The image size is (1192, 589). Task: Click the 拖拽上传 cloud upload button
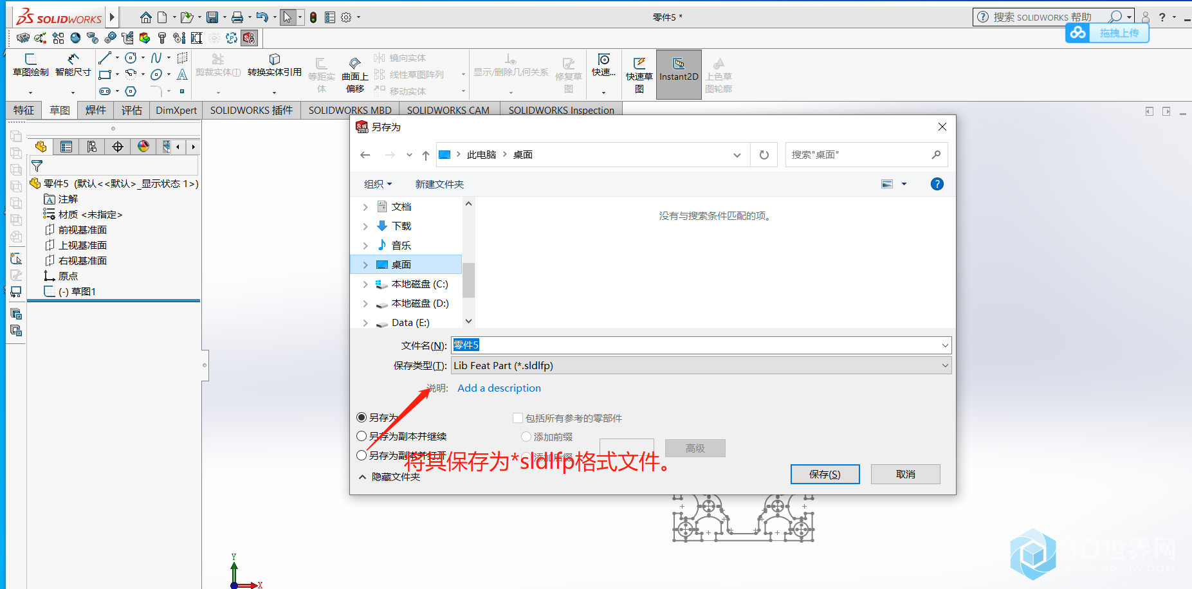(x=1107, y=33)
